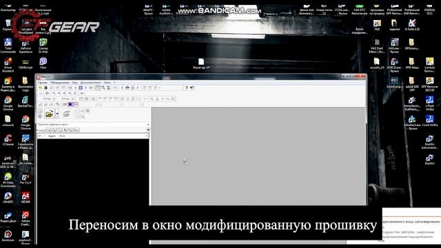This screenshot has width=441, height=248.
Task: Open the Проекты, версии и карты dropdown
Action: click(x=93, y=124)
